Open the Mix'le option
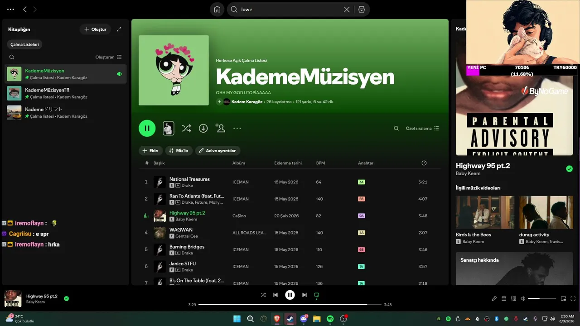 179,151
